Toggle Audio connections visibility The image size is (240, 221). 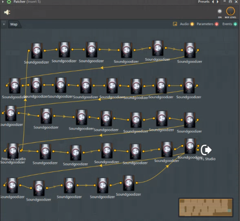192,24
